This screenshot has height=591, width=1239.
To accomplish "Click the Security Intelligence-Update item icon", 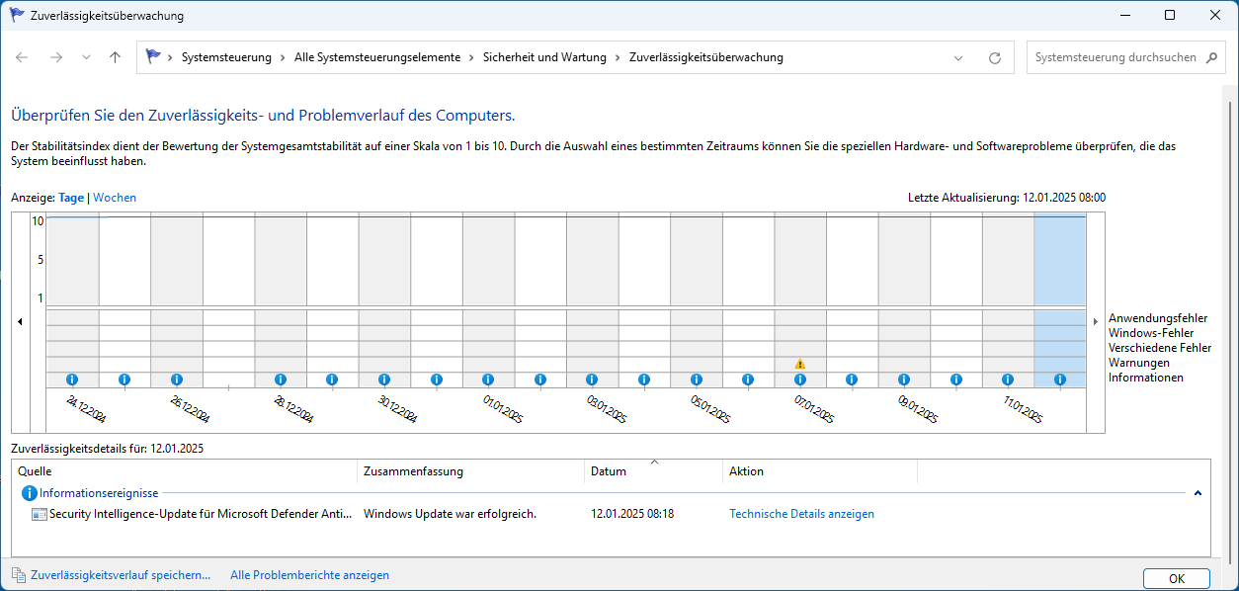I will (40, 513).
